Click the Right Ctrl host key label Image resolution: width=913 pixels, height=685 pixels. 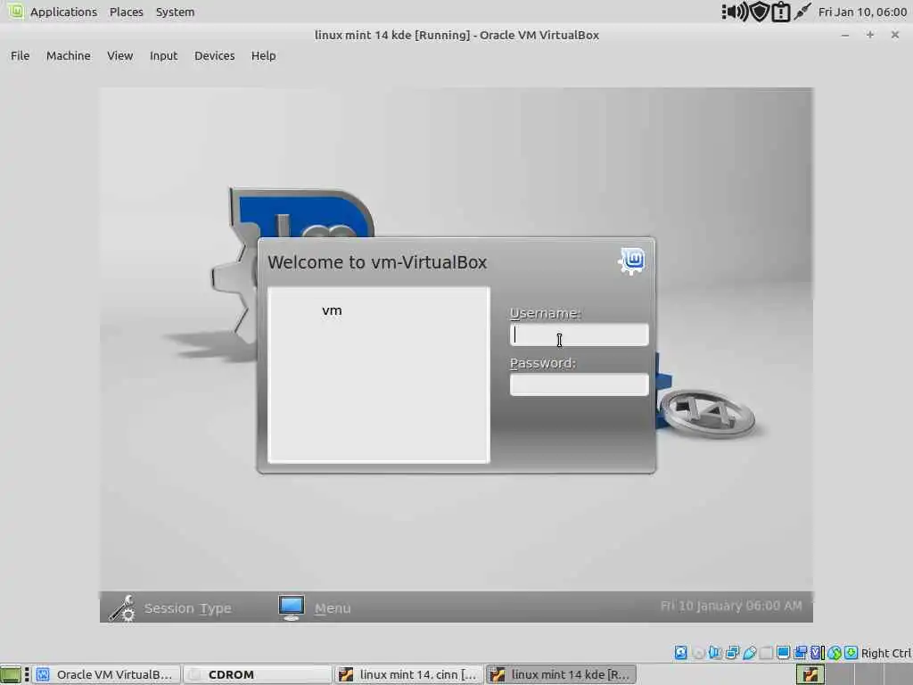[x=886, y=654]
